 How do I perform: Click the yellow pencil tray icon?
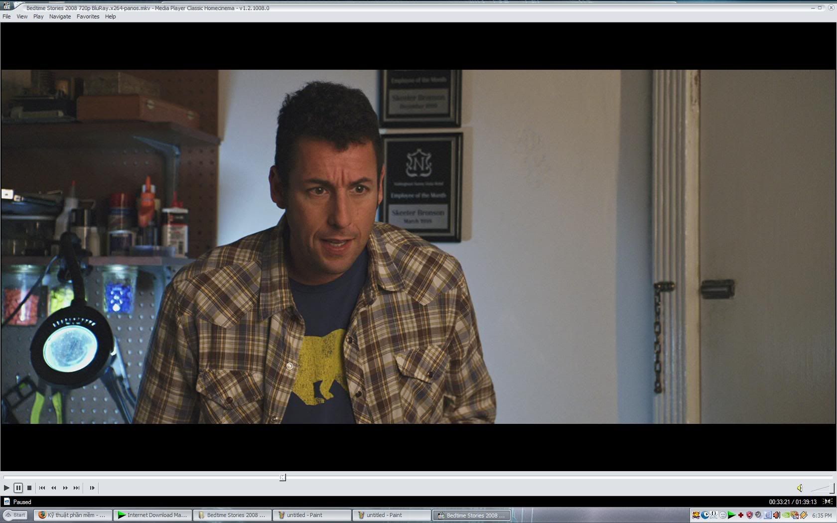tap(804, 515)
